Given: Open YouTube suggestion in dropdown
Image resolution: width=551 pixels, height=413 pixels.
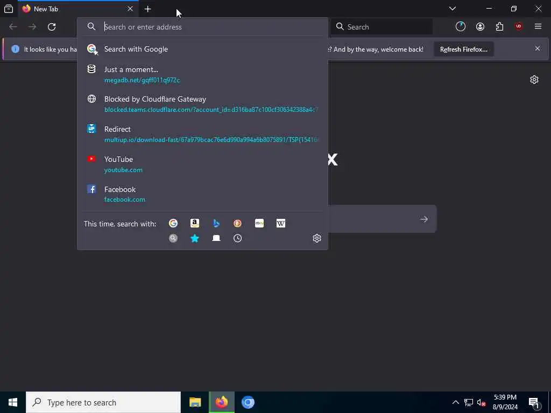Looking at the screenshot, I should [x=202, y=164].
